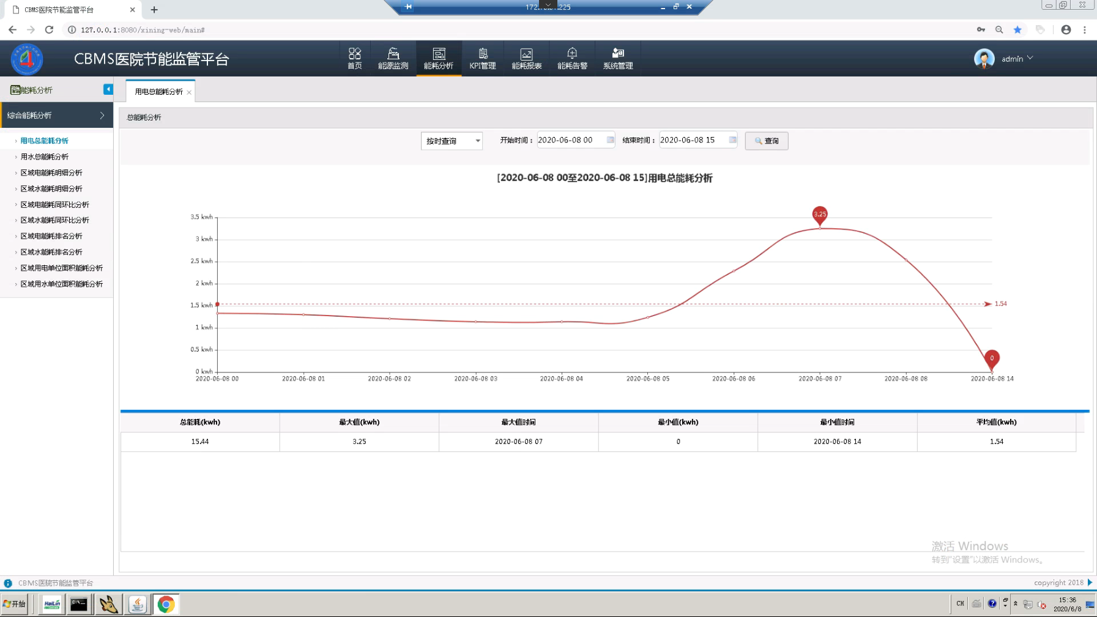Open command prompt in taskbar
This screenshot has width=1097, height=617.
coord(79,604)
